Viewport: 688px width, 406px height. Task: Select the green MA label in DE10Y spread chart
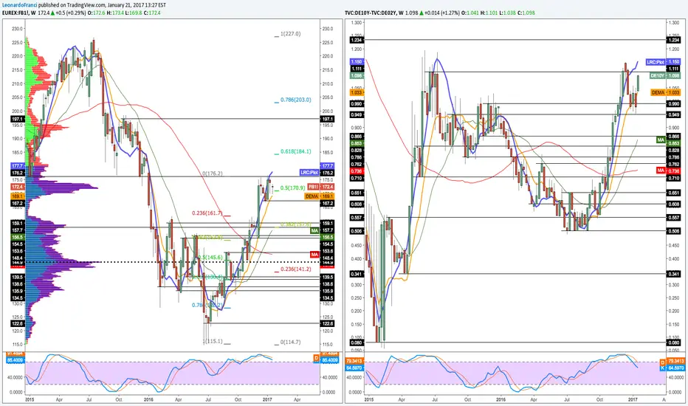click(x=661, y=140)
